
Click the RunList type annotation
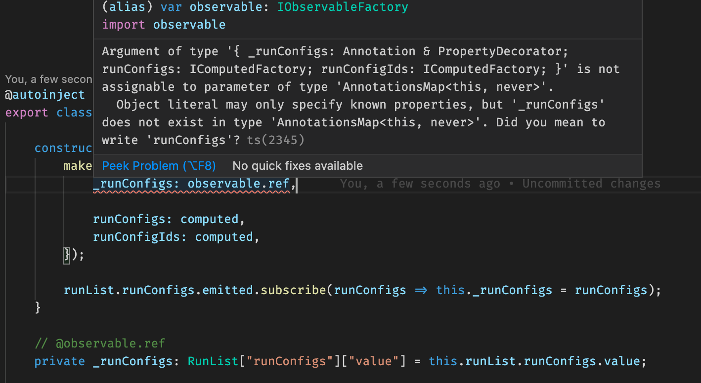[213, 361]
